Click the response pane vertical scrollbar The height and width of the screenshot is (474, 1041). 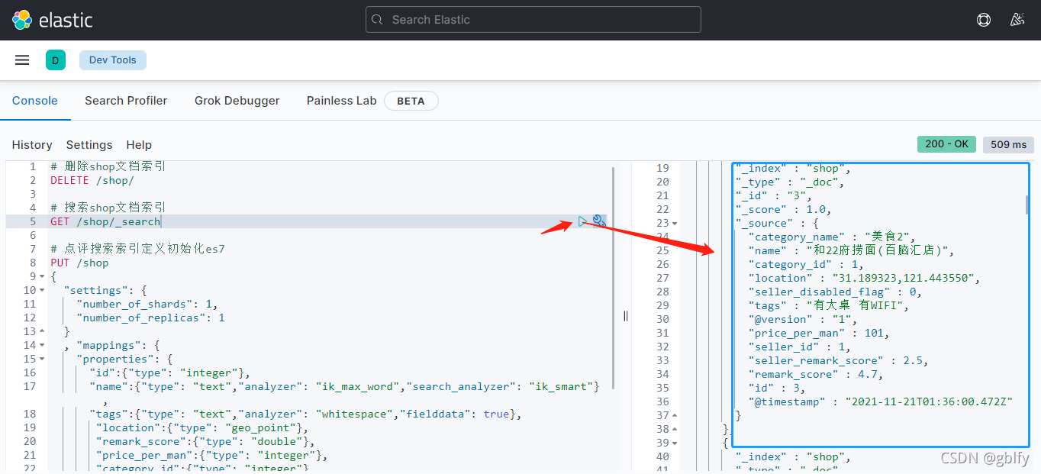tap(1028, 205)
